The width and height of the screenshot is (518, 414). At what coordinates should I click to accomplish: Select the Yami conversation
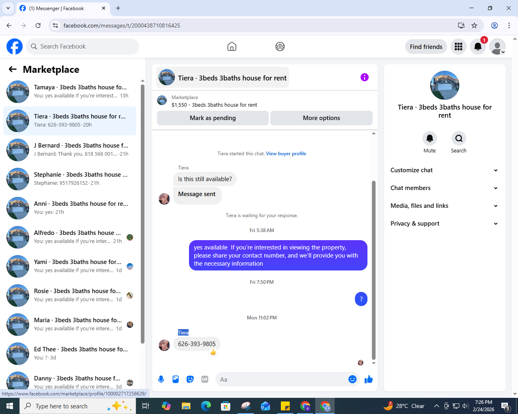70,266
